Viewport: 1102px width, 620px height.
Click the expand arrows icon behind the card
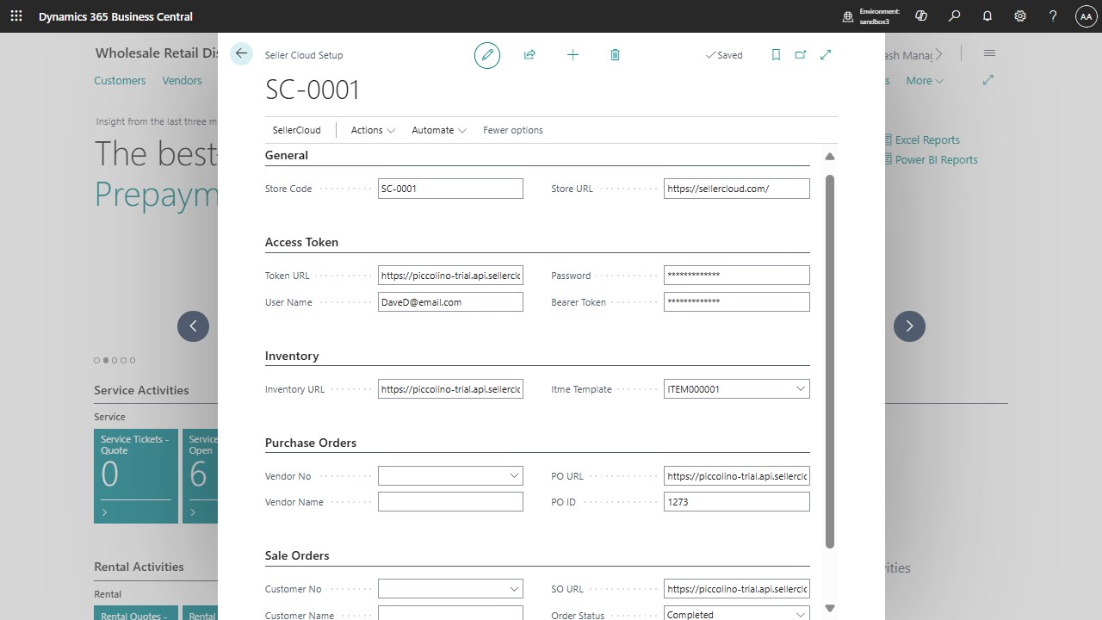[988, 80]
